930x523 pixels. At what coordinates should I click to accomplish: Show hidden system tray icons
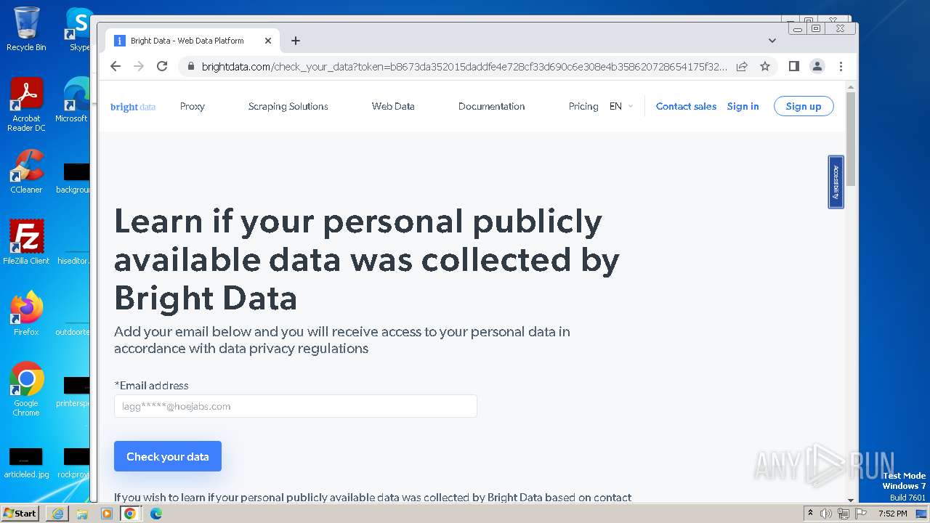point(810,514)
